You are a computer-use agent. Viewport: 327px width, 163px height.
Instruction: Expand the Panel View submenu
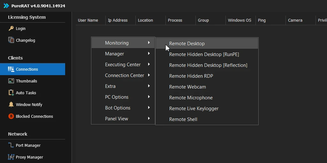(123, 118)
